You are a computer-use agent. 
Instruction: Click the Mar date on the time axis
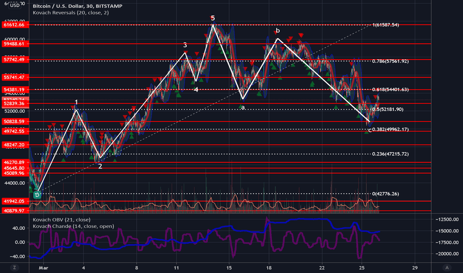pos(43,268)
